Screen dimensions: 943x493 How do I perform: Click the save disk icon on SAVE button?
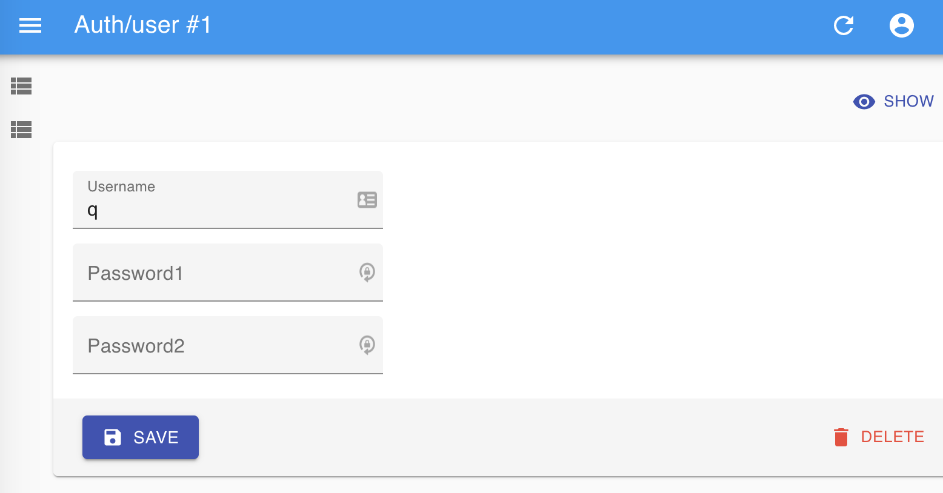[x=112, y=437]
